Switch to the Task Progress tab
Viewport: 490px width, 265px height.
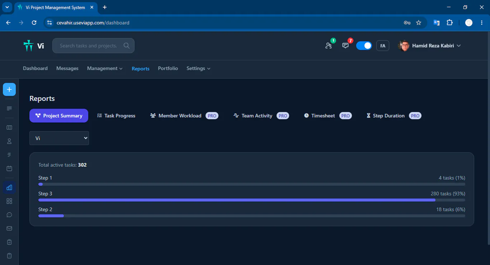click(116, 116)
